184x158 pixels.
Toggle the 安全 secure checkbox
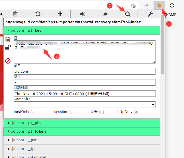click(101, 112)
